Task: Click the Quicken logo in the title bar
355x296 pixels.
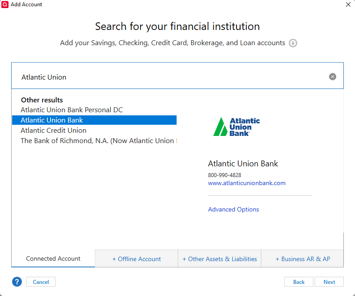Action: (5, 4)
